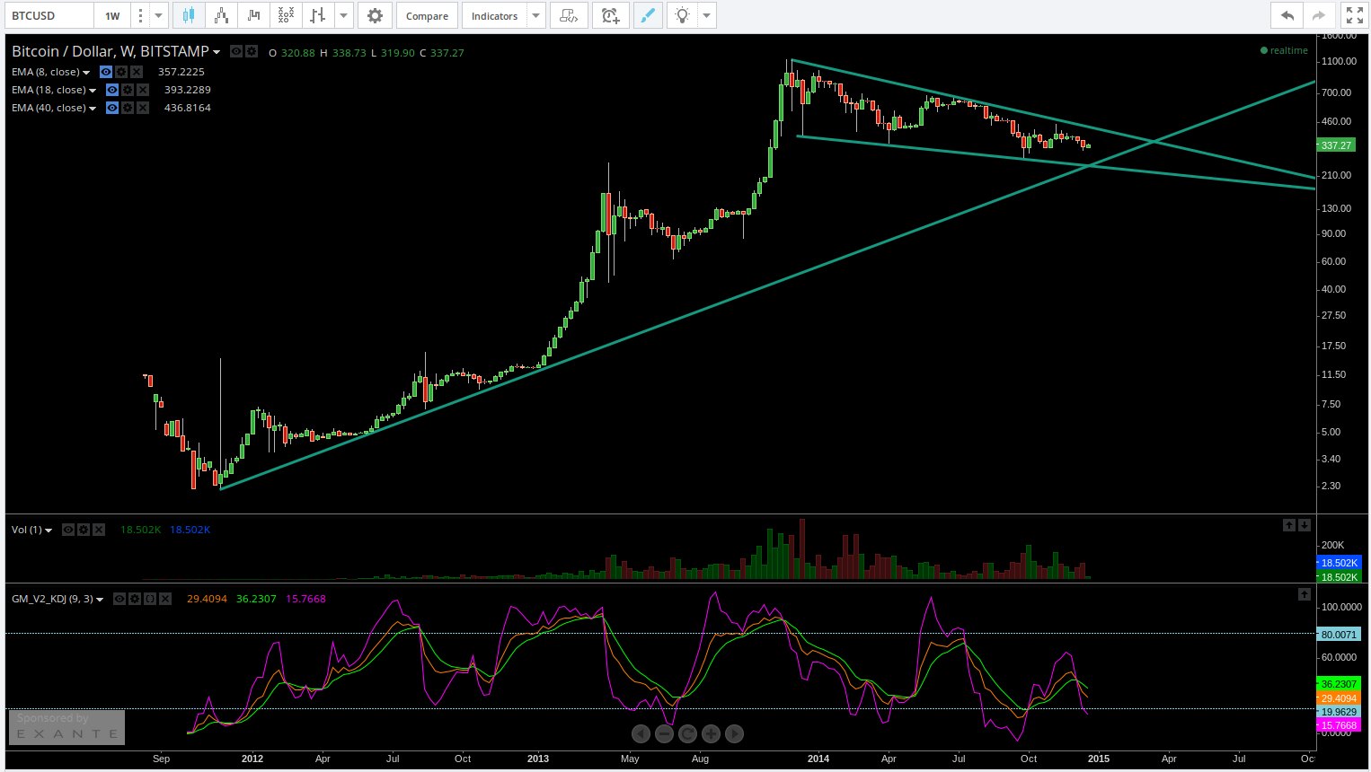
Task: Toggle visibility of Vol (1) indicator
Action: coord(68,530)
